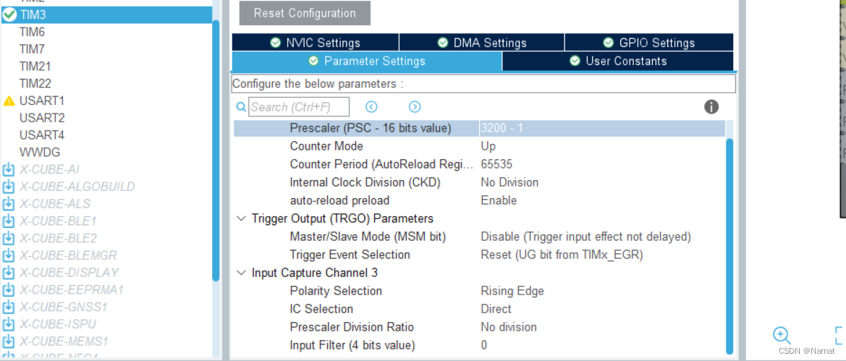Collapse Trigger Output (TRGO) Parameters section

tap(240, 218)
